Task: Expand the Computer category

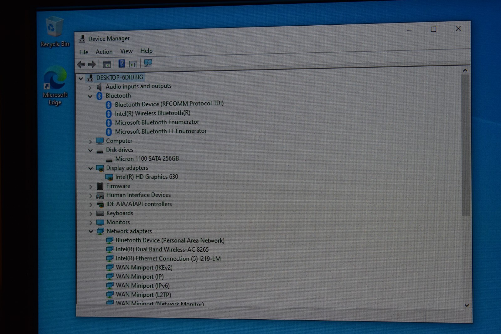Action: tap(90, 142)
